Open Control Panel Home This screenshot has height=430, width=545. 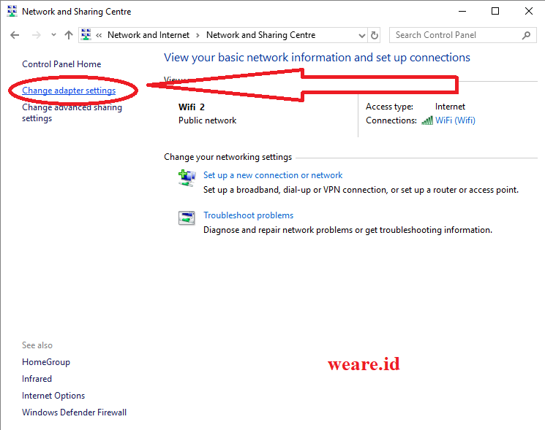click(x=61, y=64)
